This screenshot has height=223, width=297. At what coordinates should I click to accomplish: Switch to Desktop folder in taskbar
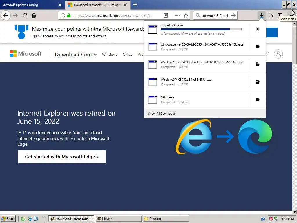[166, 219]
